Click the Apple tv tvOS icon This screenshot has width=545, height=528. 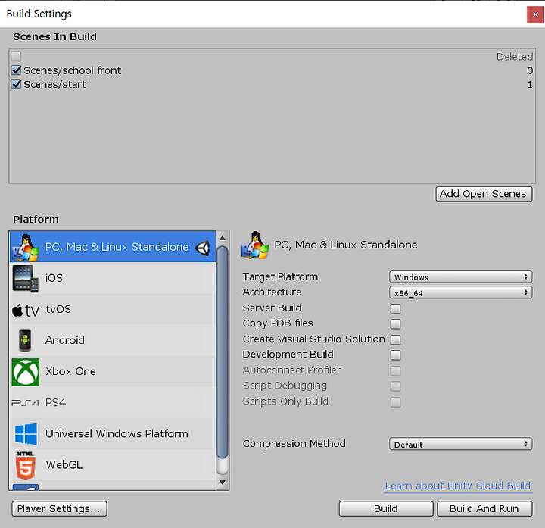(x=26, y=310)
